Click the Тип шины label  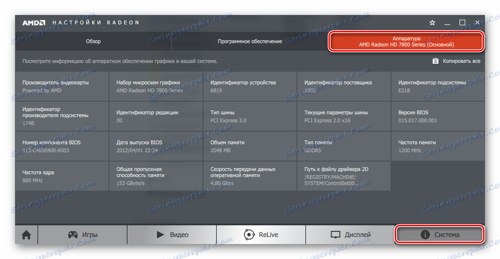click(x=222, y=112)
